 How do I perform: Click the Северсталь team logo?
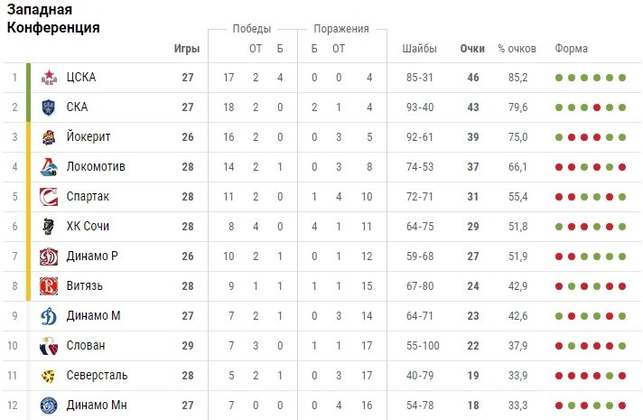49,376
